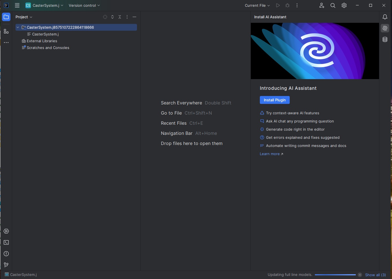Select the CasterSystem.j857 project root folder
Image resolution: width=392 pixels, height=279 pixels.
point(76,27)
